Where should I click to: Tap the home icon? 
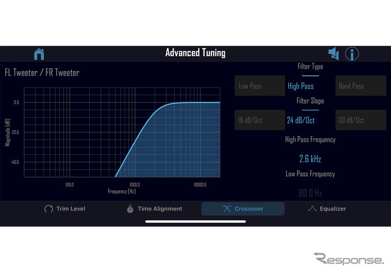tap(39, 54)
